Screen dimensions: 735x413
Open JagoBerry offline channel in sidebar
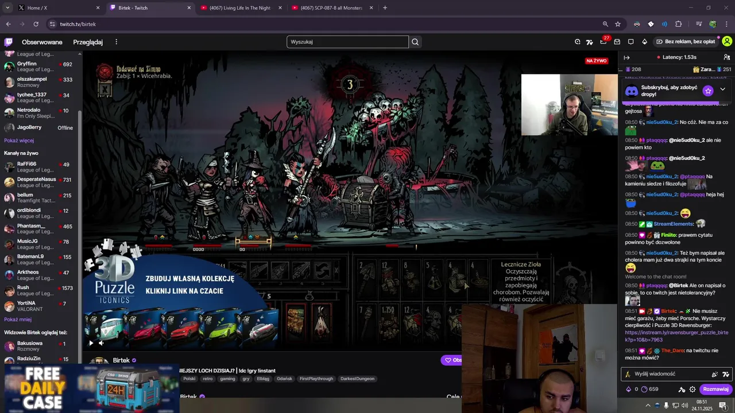40,127
